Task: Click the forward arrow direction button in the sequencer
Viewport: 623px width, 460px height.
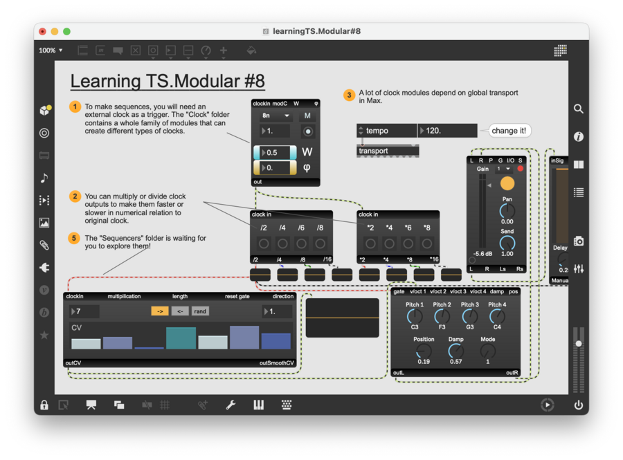Action: [x=160, y=311]
